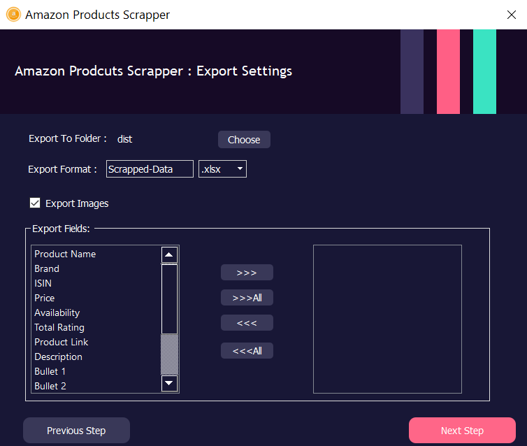Close the Amazon Products Scrapper window

[x=511, y=15]
